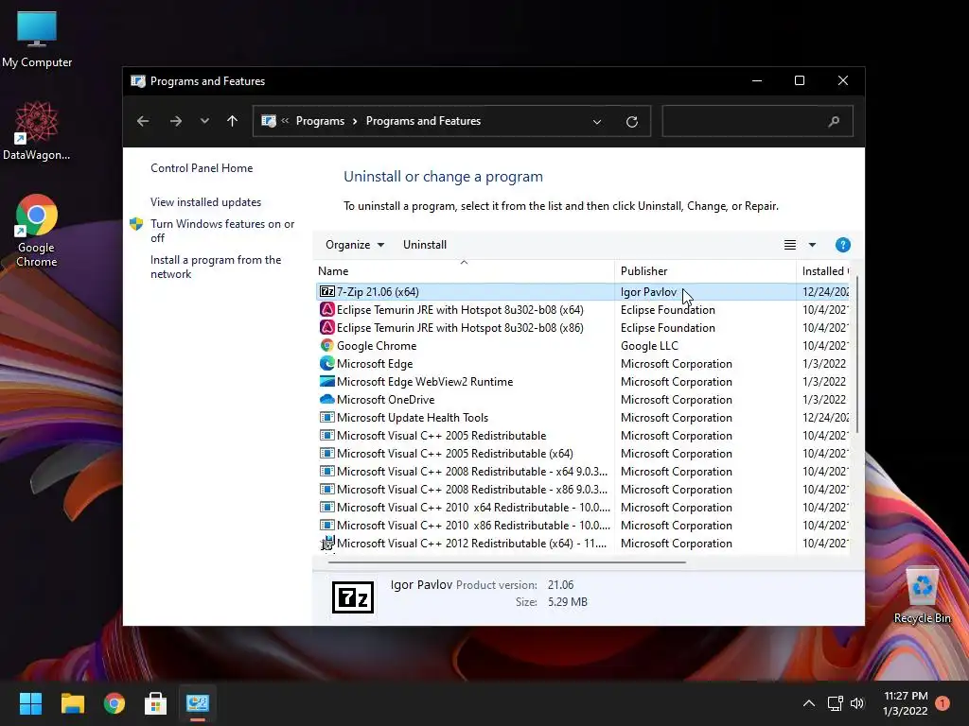Viewport: 969px width, 726px height.
Task: Refresh the Programs and Features list
Action: coord(631,122)
